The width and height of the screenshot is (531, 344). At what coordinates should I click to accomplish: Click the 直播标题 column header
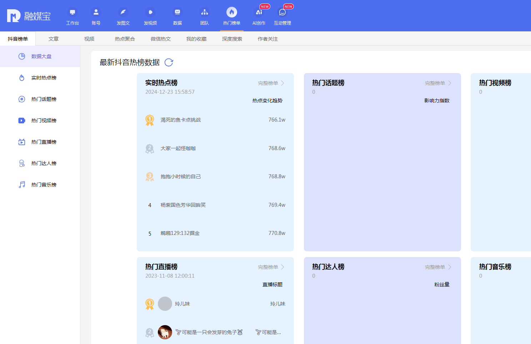tap(272, 284)
